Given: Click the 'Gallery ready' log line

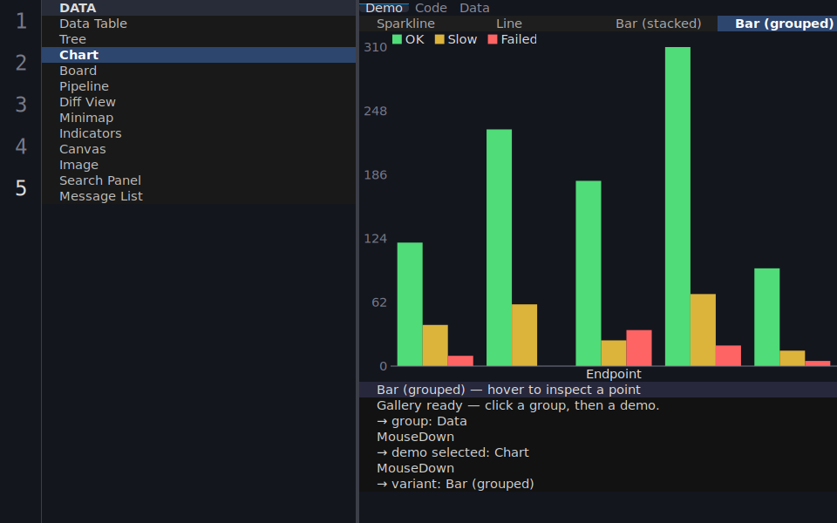Looking at the screenshot, I should pyautogui.click(x=598, y=405).
